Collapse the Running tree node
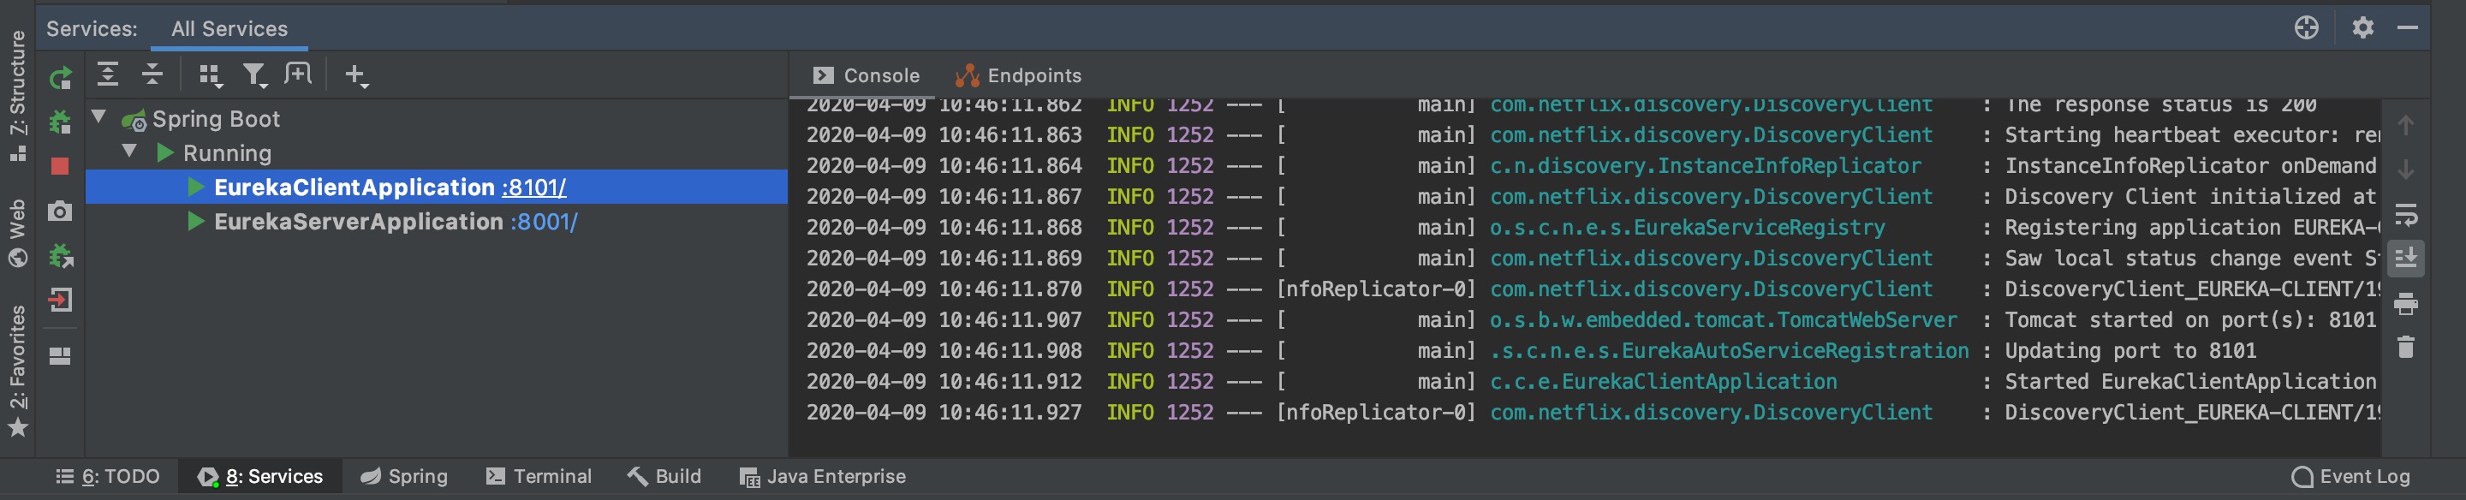The height and width of the screenshot is (500, 2466). pyautogui.click(x=129, y=152)
